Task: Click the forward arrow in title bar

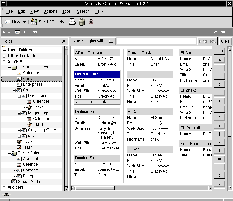Action: point(9,32)
